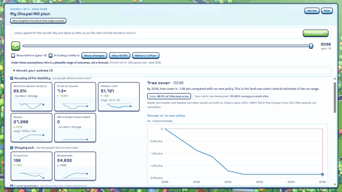342x192 pixels.
Task: Click the CH-LUTI v0.1.0 run info text
Action: (x=135, y=63)
